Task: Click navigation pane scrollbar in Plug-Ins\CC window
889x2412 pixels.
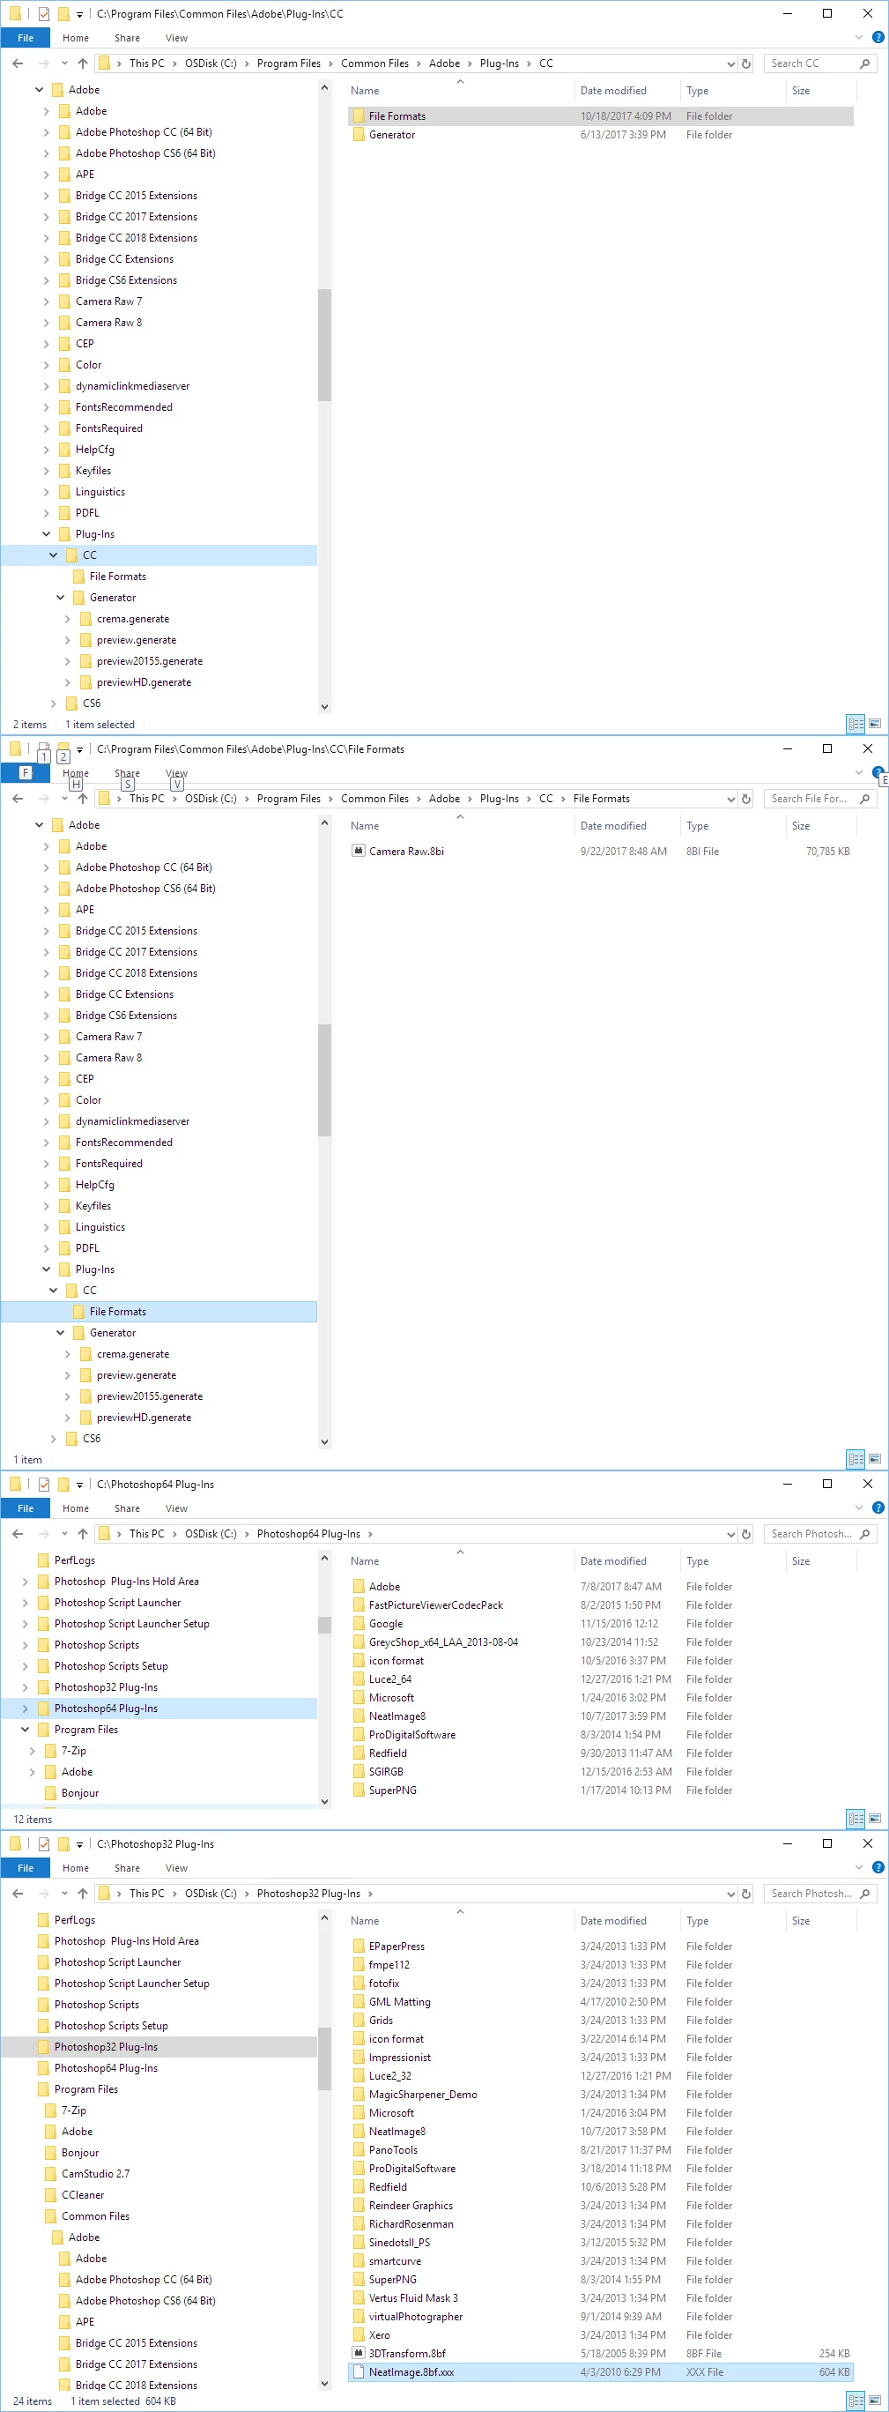Action: (325, 345)
